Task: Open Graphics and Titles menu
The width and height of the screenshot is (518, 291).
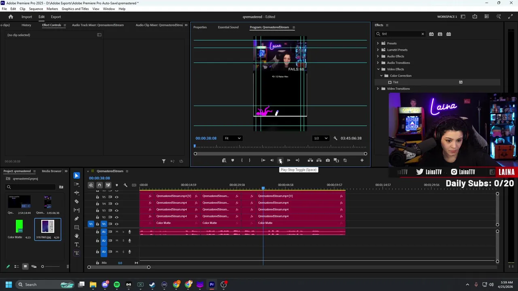Action: tap(75, 9)
